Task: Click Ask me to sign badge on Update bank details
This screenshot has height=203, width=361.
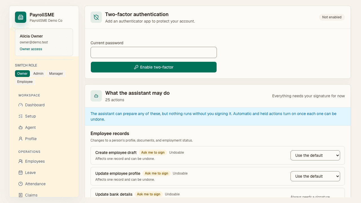Action: 149,194
